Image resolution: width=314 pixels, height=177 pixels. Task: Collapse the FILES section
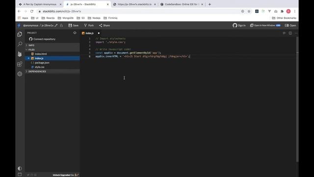(52, 50)
